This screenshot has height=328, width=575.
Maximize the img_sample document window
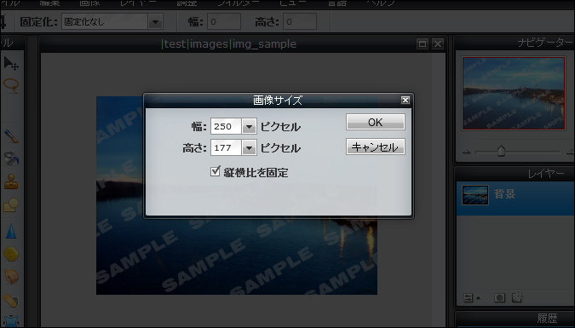point(423,44)
